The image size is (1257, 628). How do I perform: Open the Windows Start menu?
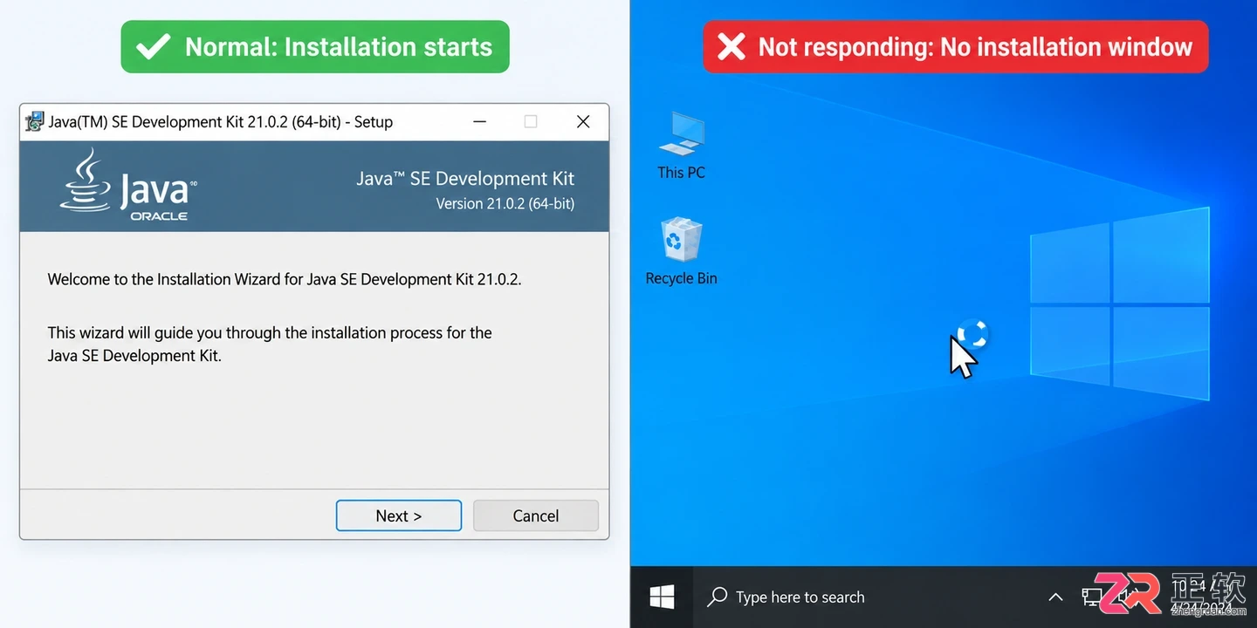click(662, 597)
